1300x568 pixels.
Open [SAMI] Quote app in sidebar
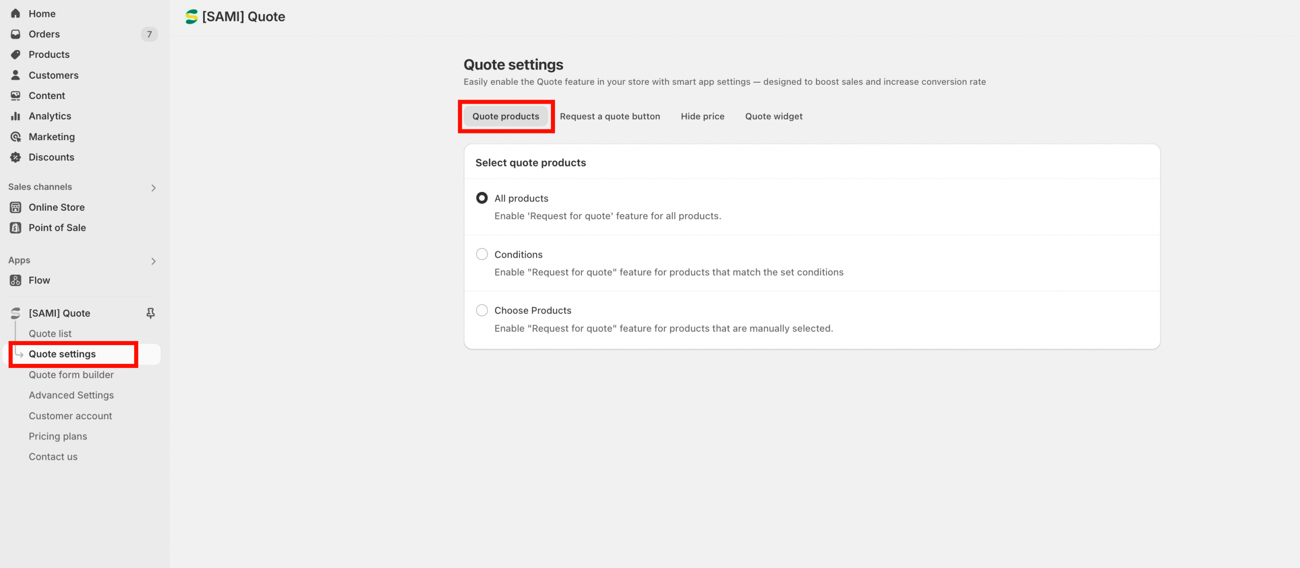pyautogui.click(x=59, y=313)
